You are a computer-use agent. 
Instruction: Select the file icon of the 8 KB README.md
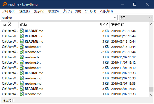pos(22,31)
